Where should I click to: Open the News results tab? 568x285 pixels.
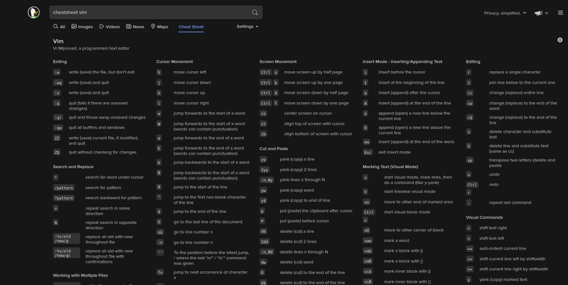coord(135,27)
